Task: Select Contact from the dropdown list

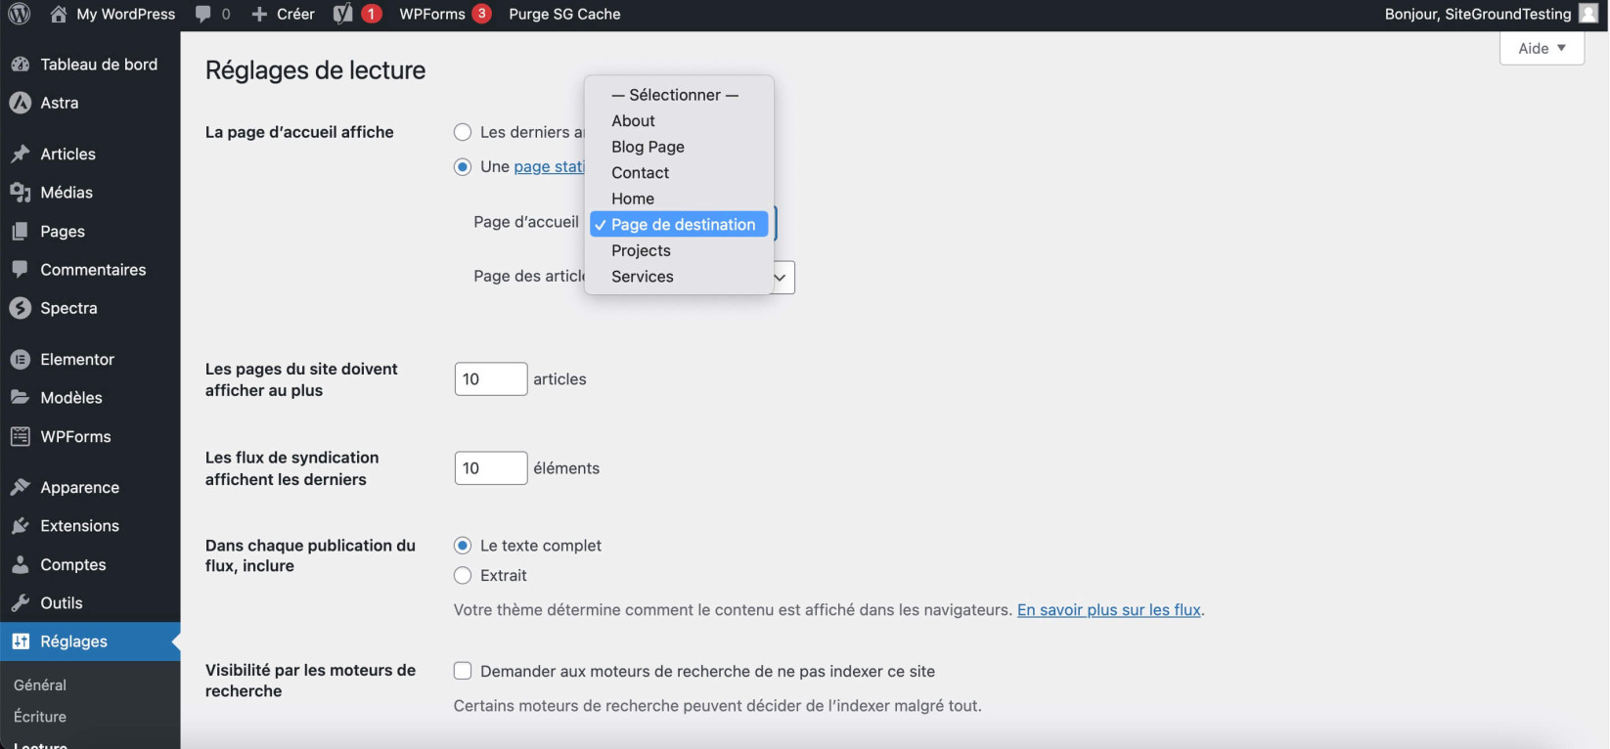Action: (x=679, y=172)
